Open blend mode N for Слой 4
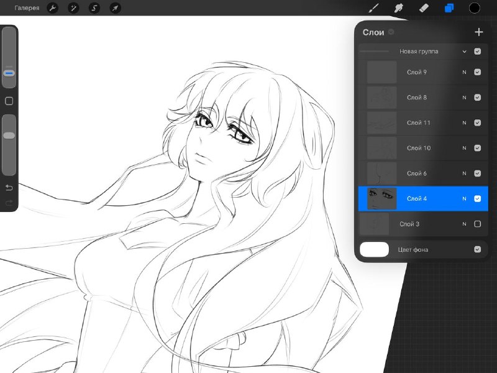This screenshot has height=373, width=497. [x=464, y=198]
